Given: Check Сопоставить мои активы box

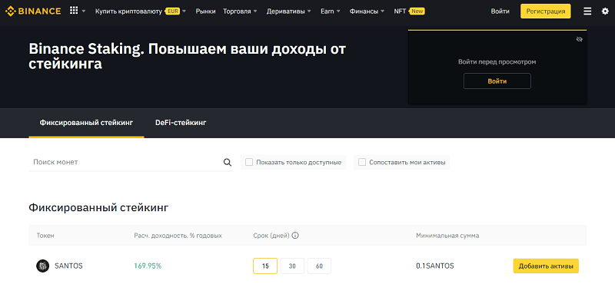Looking at the screenshot, I should [361, 162].
